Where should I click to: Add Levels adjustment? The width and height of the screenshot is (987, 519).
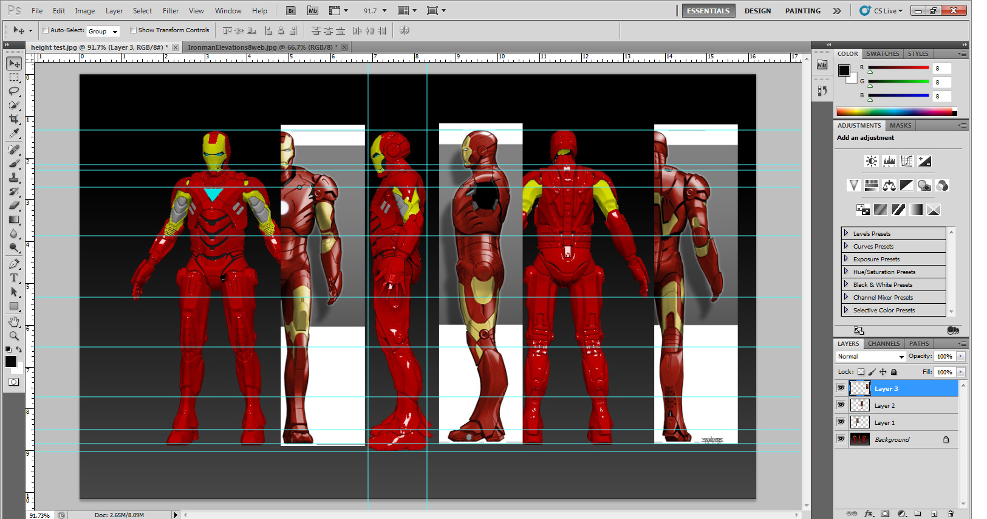click(x=889, y=161)
